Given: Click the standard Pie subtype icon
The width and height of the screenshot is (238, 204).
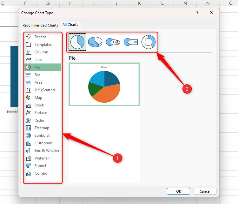Looking at the screenshot, I should pos(77,42).
